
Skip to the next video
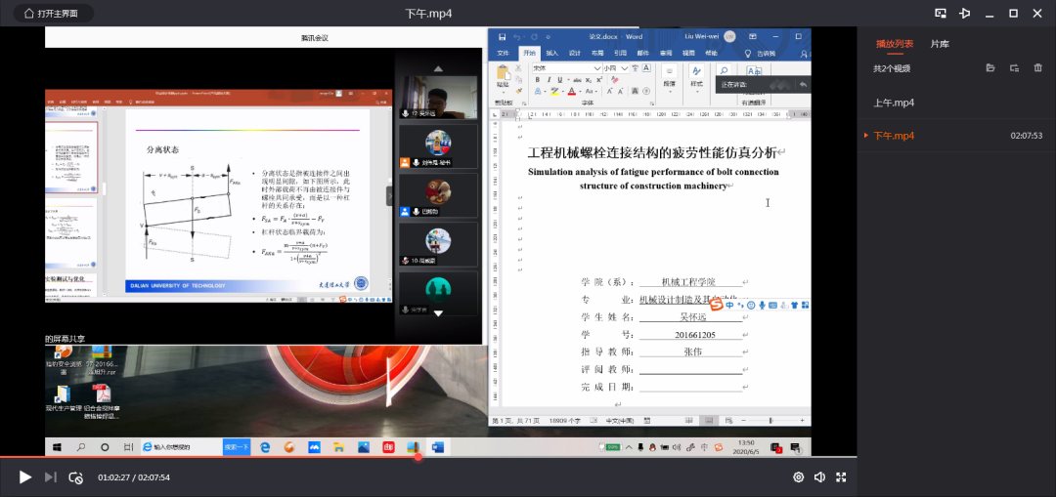(51, 477)
